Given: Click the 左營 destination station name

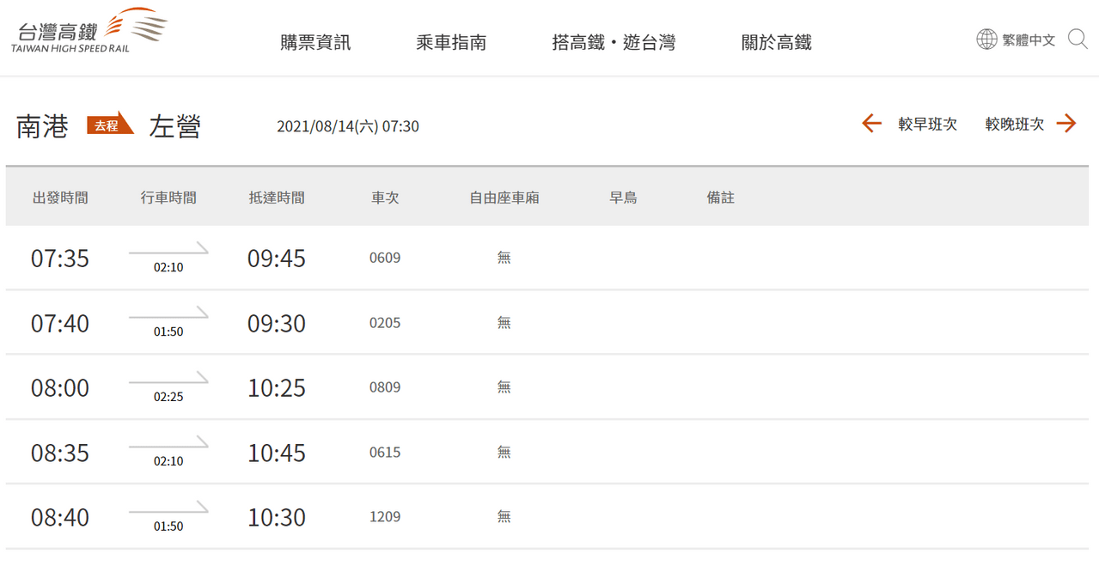Looking at the screenshot, I should point(175,126).
